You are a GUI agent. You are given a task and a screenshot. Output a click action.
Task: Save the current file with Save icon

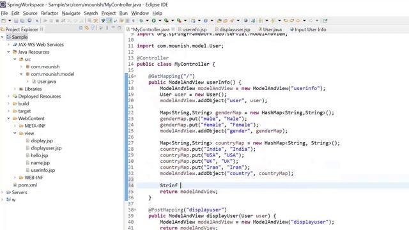click(16, 20)
